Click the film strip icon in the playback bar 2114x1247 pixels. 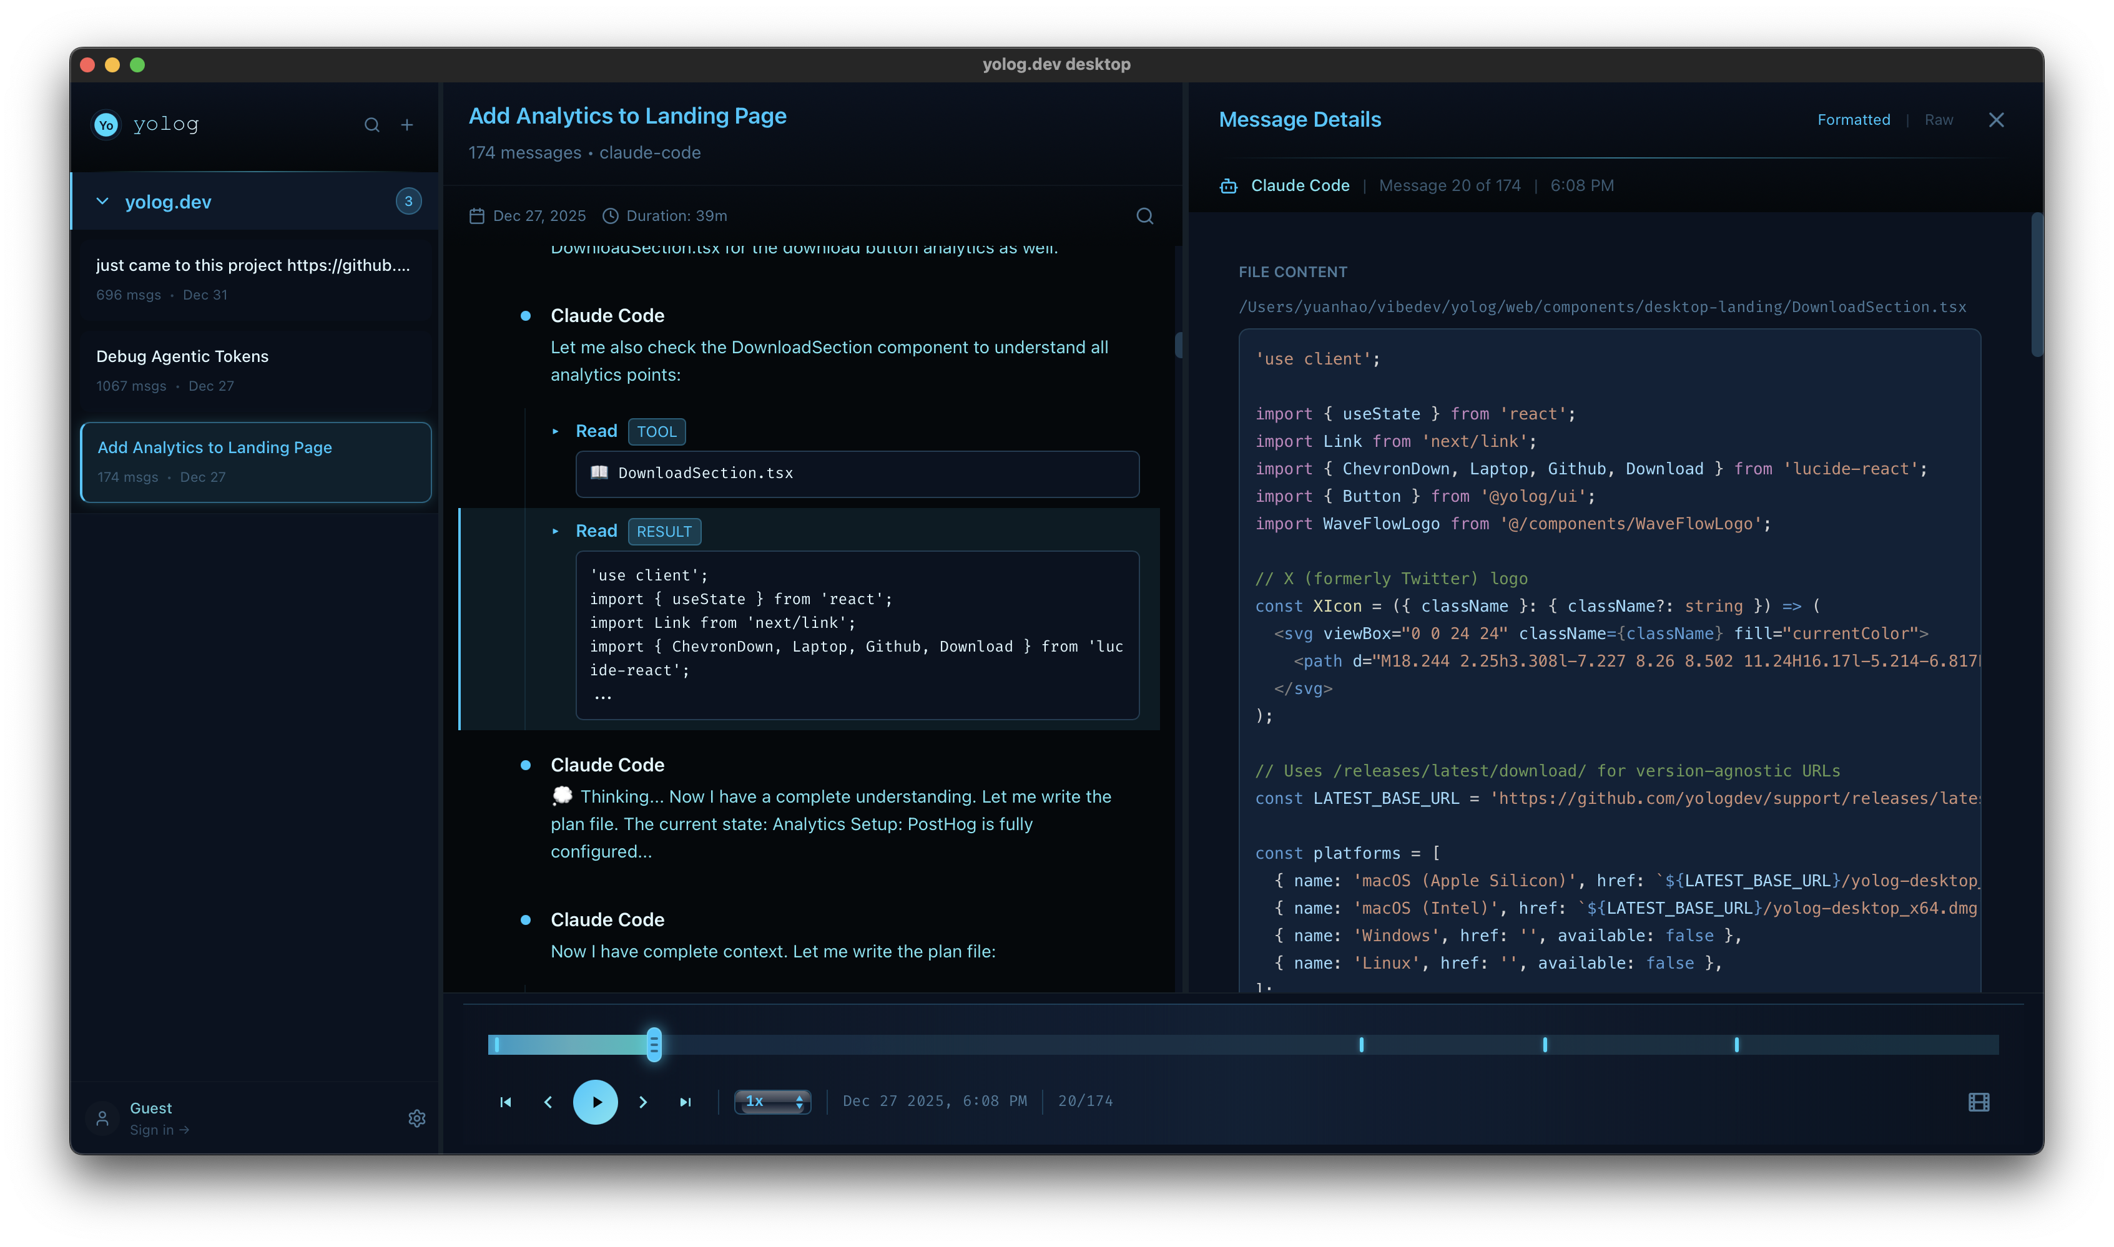pyautogui.click(x=1980, y=1101)
